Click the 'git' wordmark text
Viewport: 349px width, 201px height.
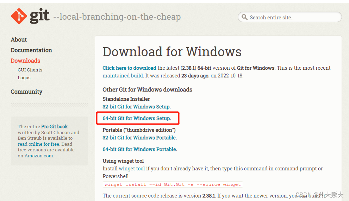point(39,16)
